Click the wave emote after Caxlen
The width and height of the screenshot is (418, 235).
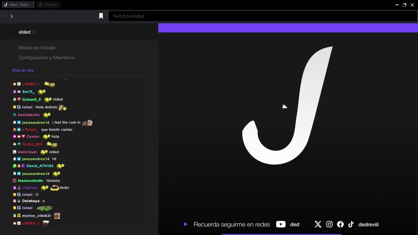(x=47, y=137)
